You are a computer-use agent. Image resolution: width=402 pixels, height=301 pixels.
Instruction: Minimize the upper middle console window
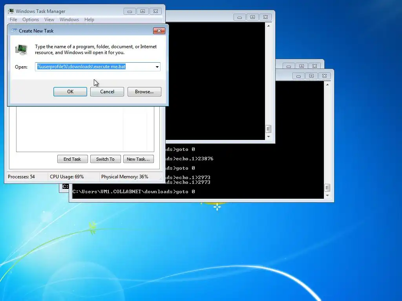coord(240,17)
